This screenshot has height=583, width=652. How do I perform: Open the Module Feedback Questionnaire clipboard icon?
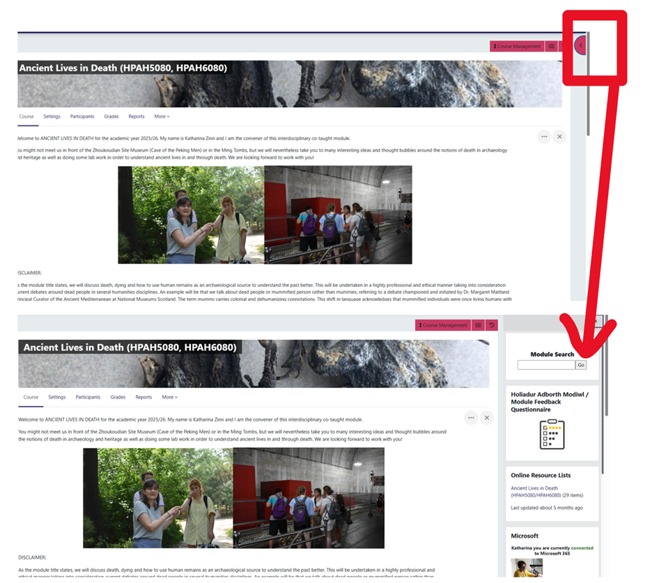[552, 435]
